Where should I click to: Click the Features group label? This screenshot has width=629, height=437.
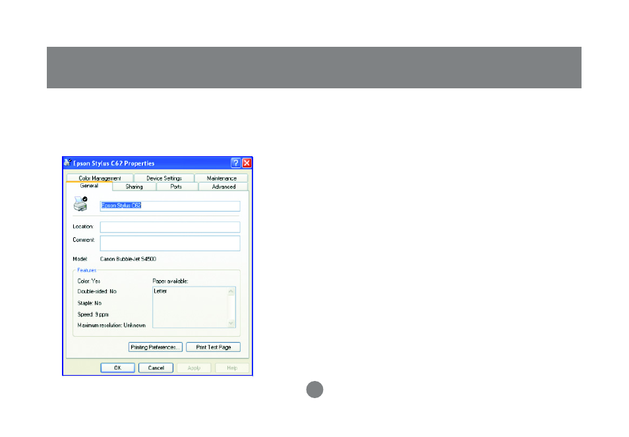pyautogui.click(x=86, y=270)
